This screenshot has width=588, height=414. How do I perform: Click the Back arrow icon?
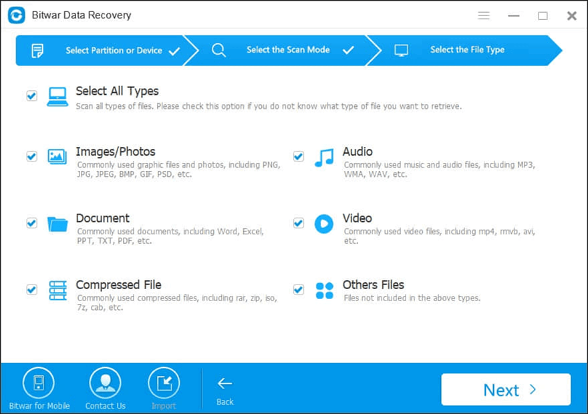click(x=225, y=383)
